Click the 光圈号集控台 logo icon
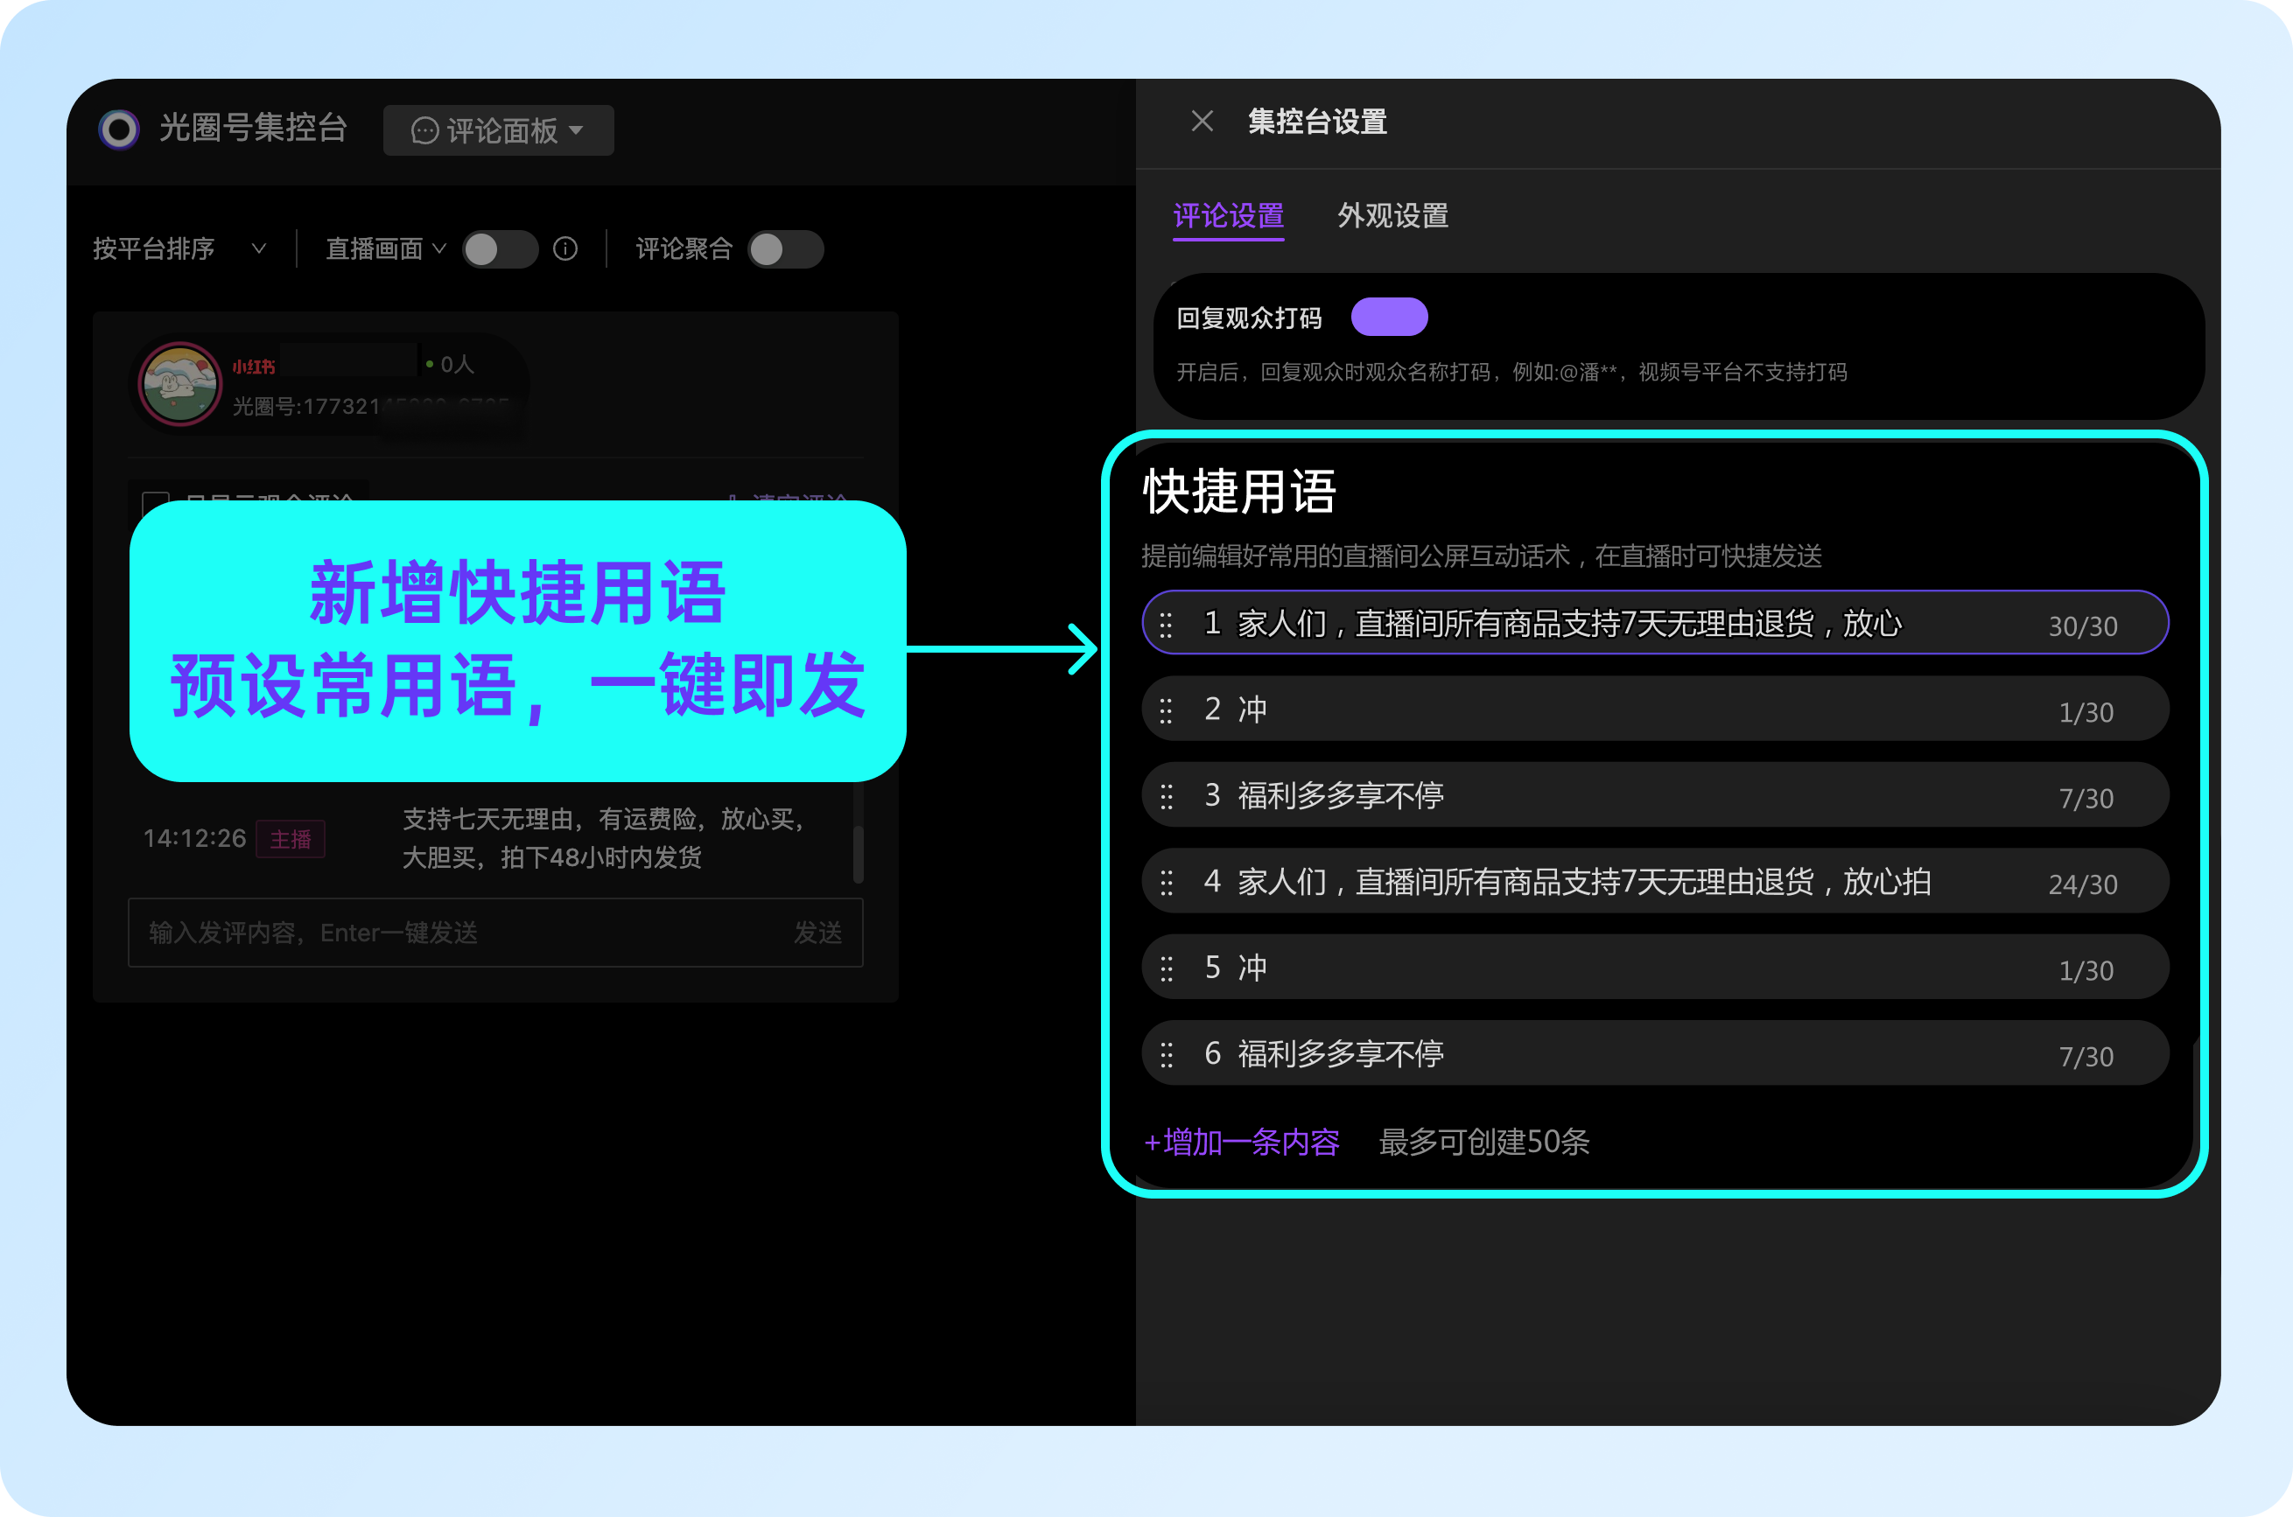2293x1517 pixels. 118,129
